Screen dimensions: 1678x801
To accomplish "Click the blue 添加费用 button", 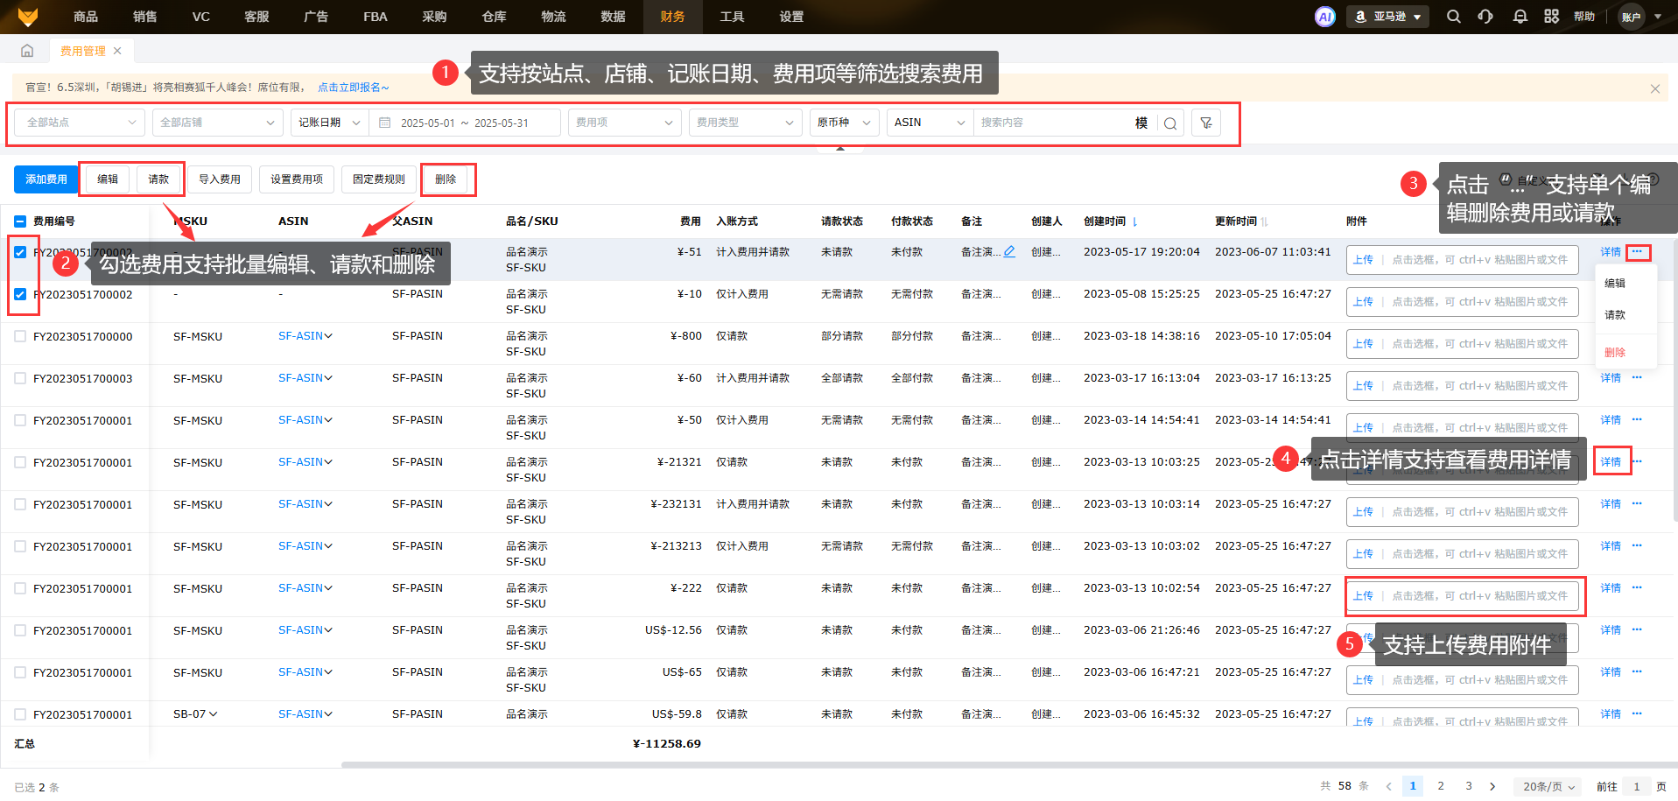I will pos(46,179).
